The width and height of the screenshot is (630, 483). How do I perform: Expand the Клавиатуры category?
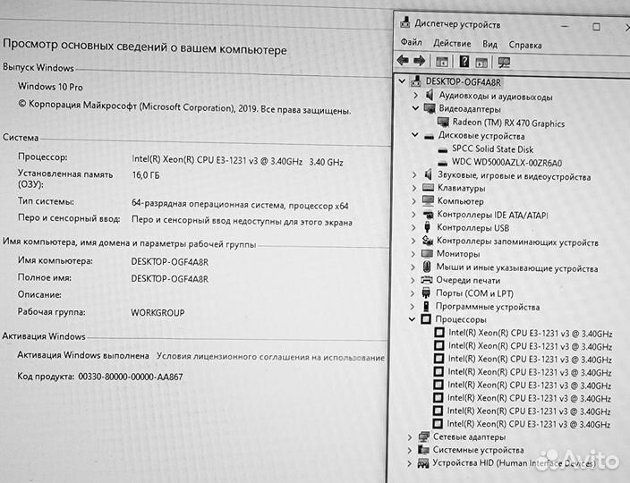pyautogui.click(x=414, y=188)
